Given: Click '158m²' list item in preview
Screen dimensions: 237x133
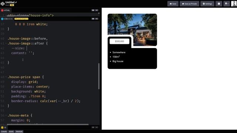Looking at the screenshot, I should (x=116, y=57).
